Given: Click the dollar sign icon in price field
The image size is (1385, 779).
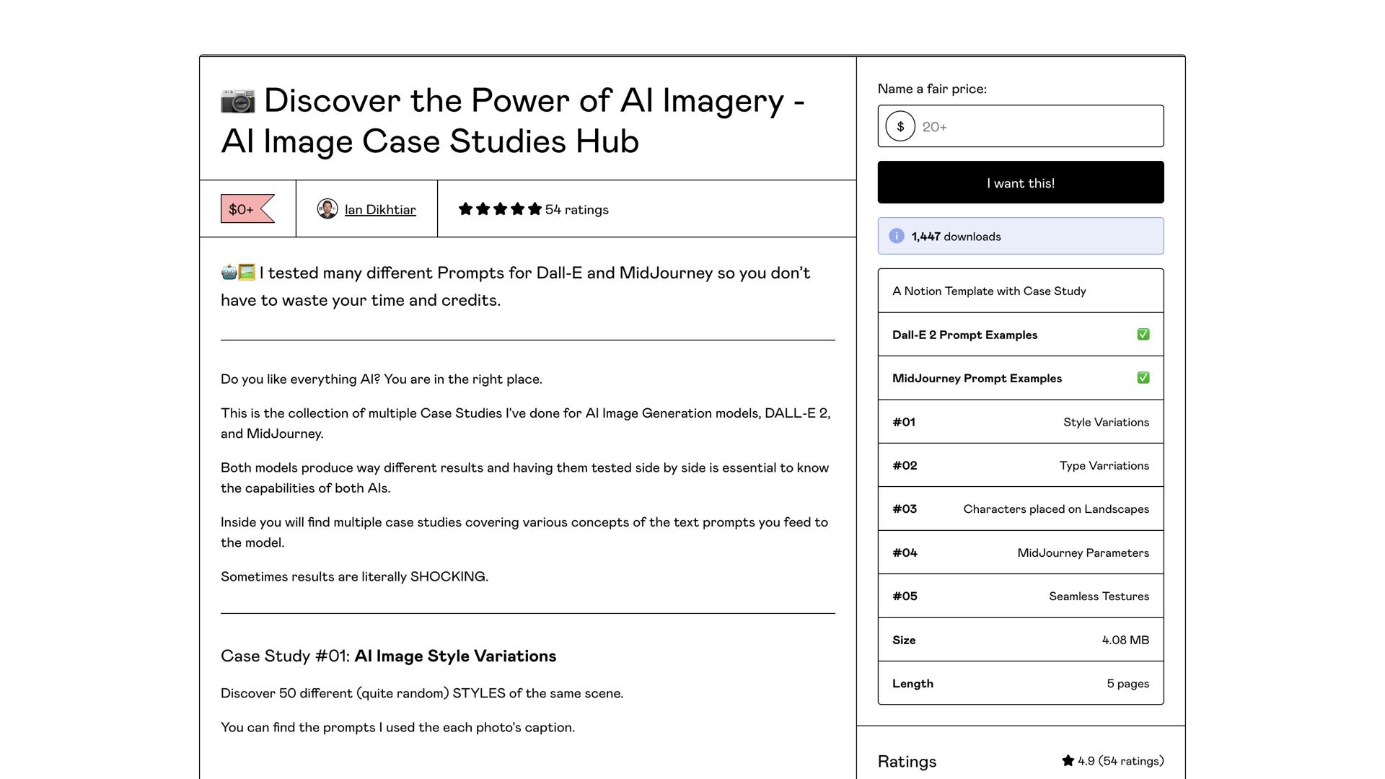Looking at the screenshot, I should pyautogui.click(x=900, y=127).
